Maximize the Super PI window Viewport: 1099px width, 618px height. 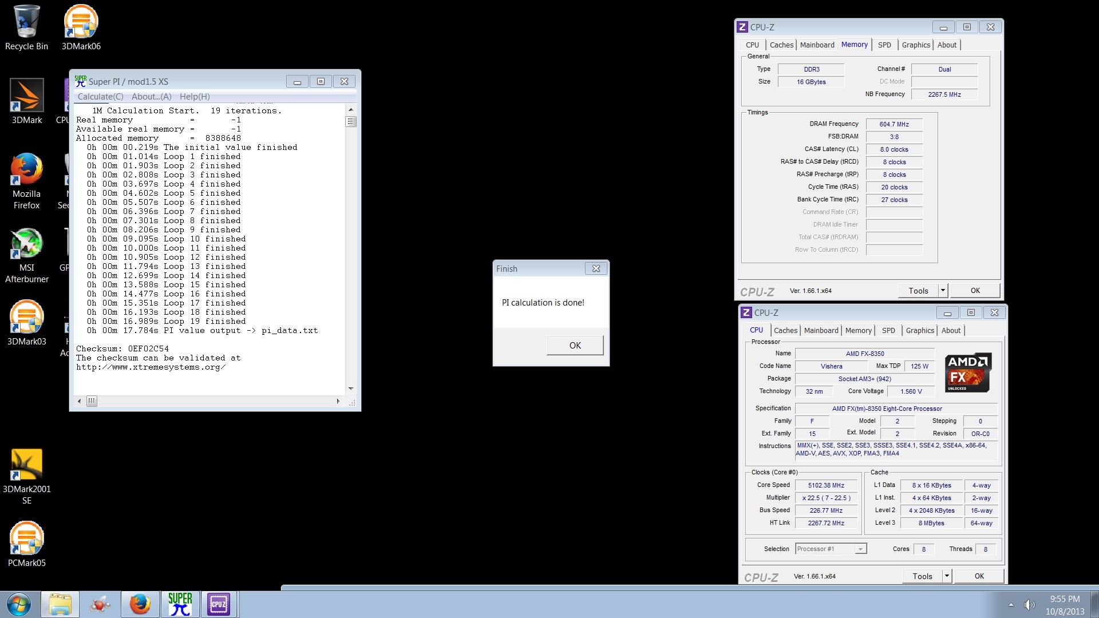321,81
